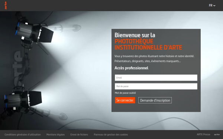Click the 'Accès professionnel' heading text

[132, 68]
